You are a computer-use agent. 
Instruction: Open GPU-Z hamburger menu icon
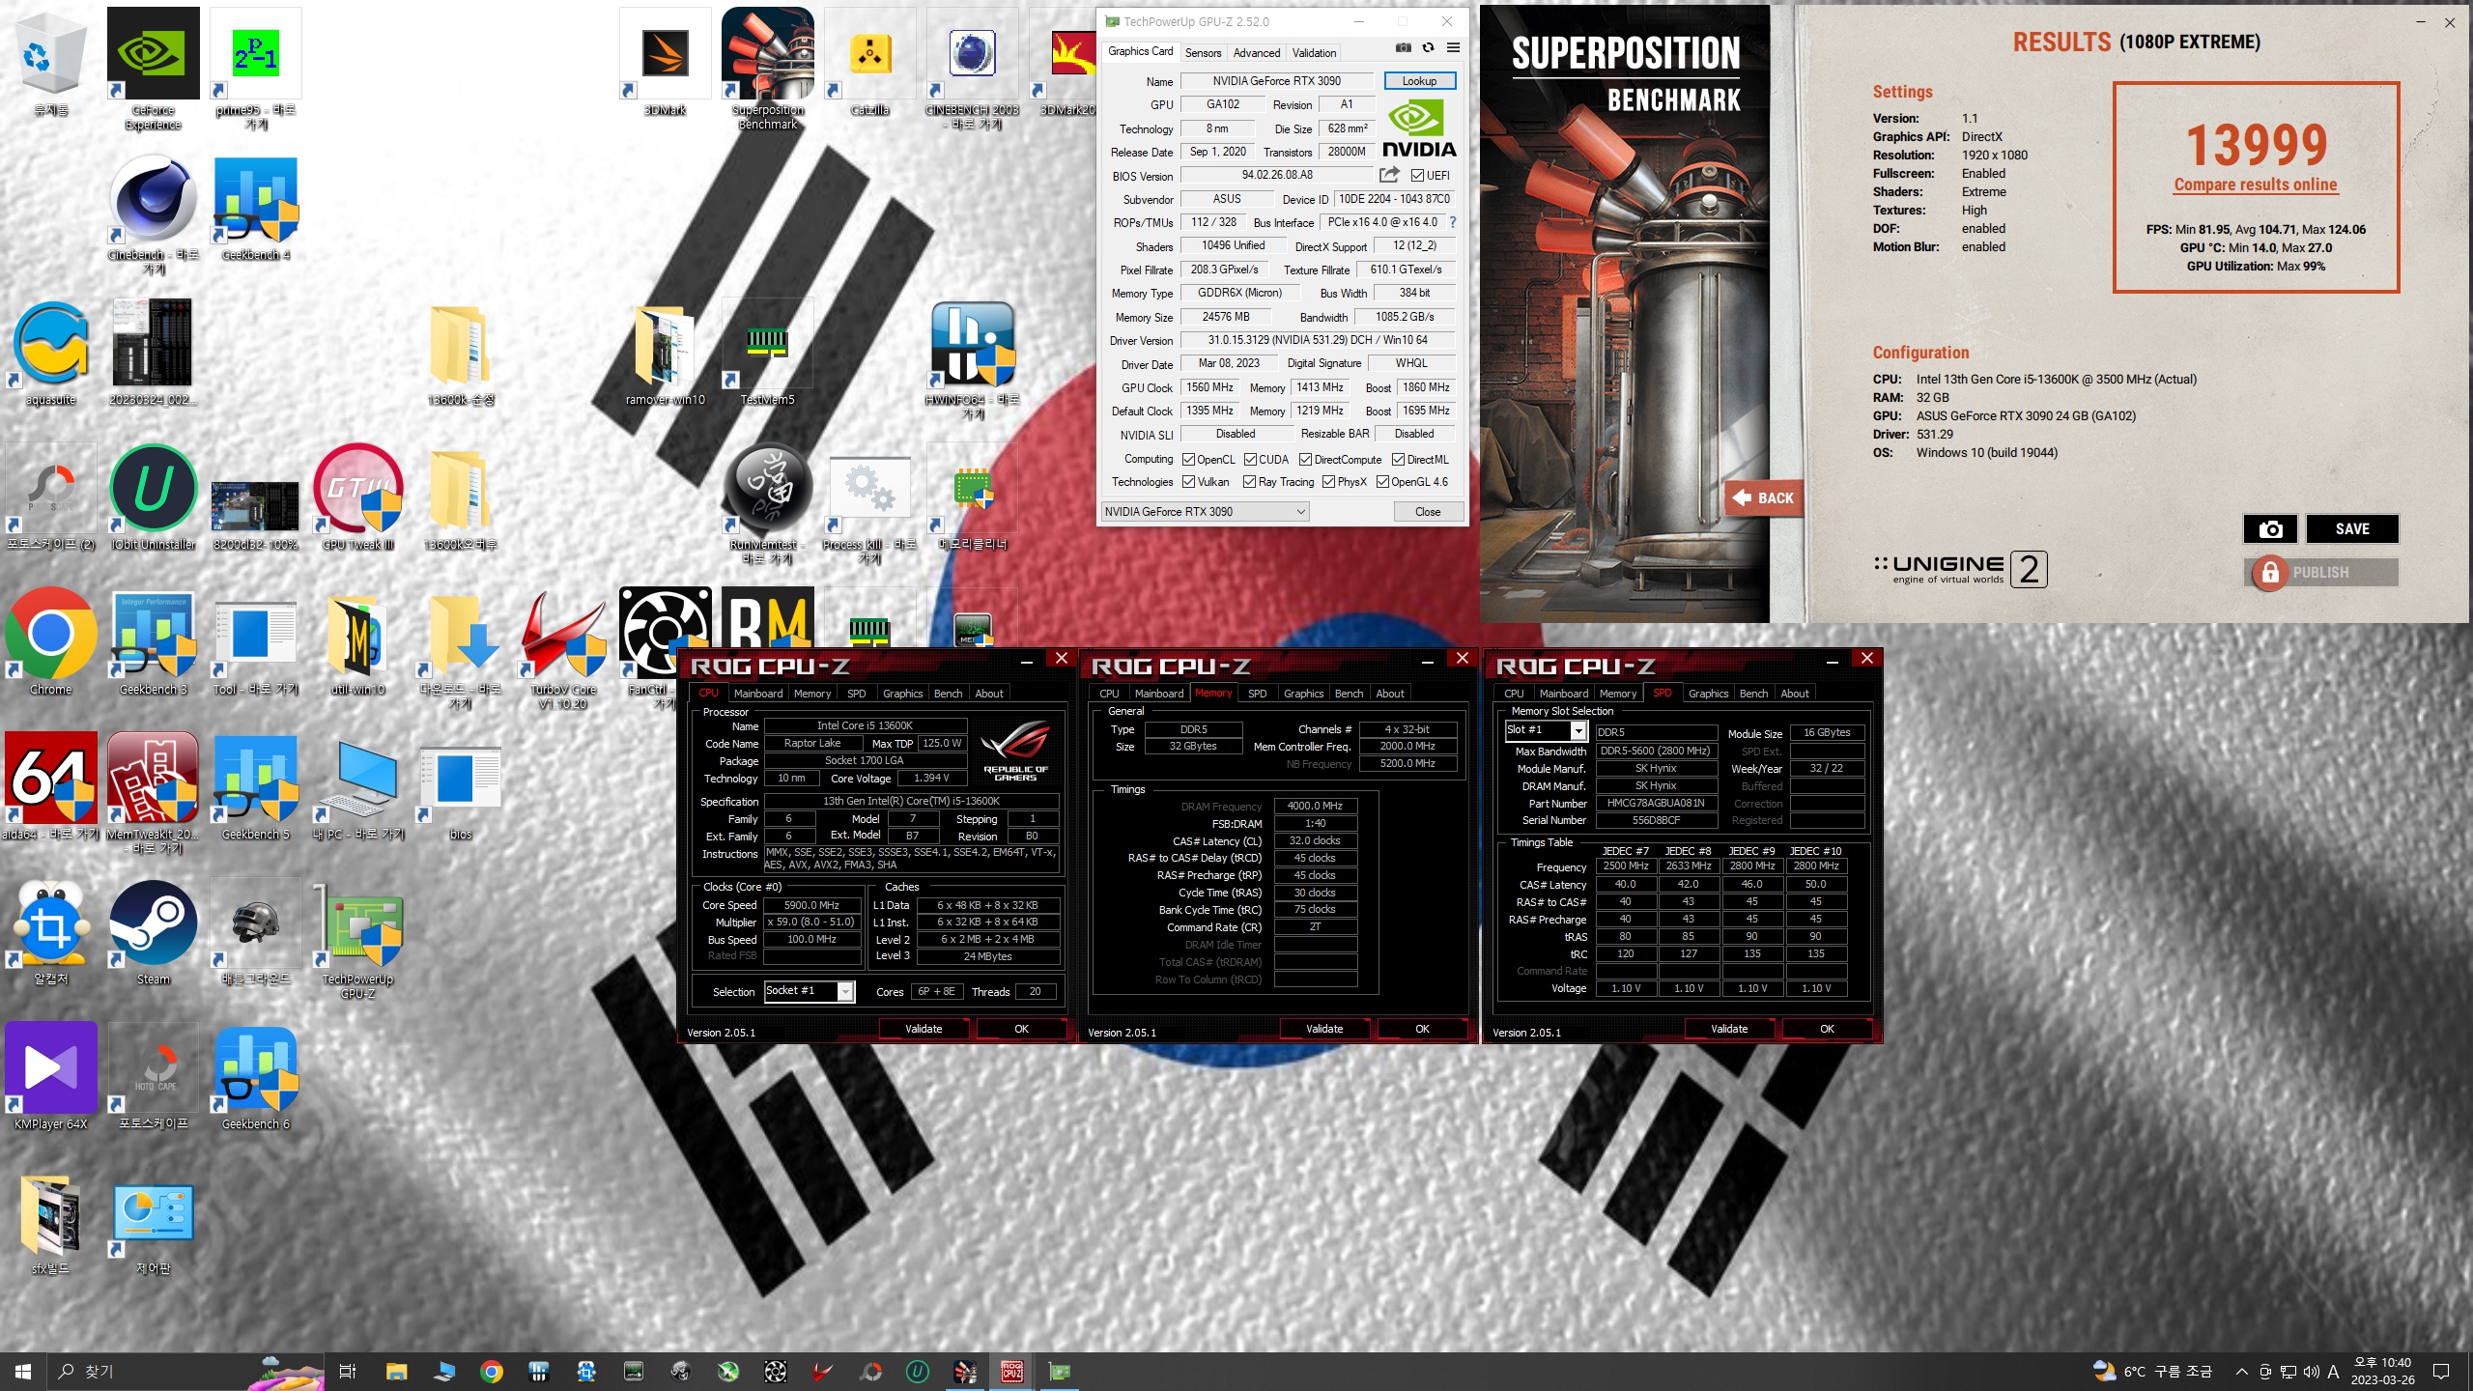(x=1453, y=48)
